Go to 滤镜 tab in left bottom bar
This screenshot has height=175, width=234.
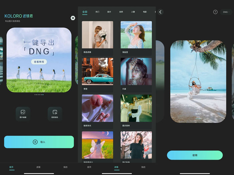pyautogui.click(x=38, y=167)
